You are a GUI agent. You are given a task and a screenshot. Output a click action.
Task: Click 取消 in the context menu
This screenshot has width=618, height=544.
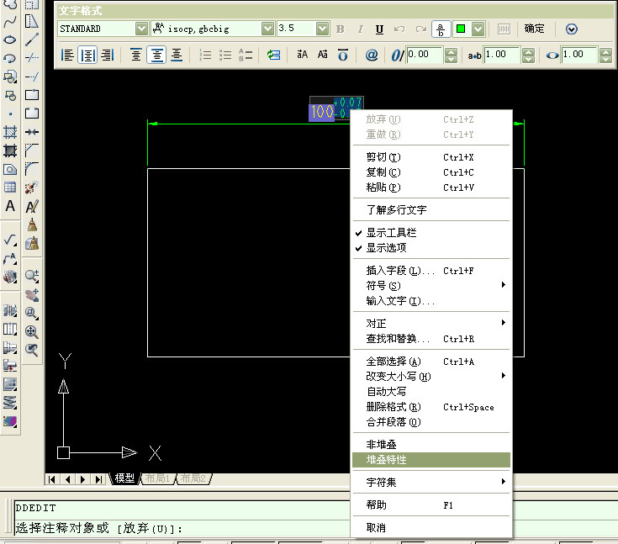point(431,527)
